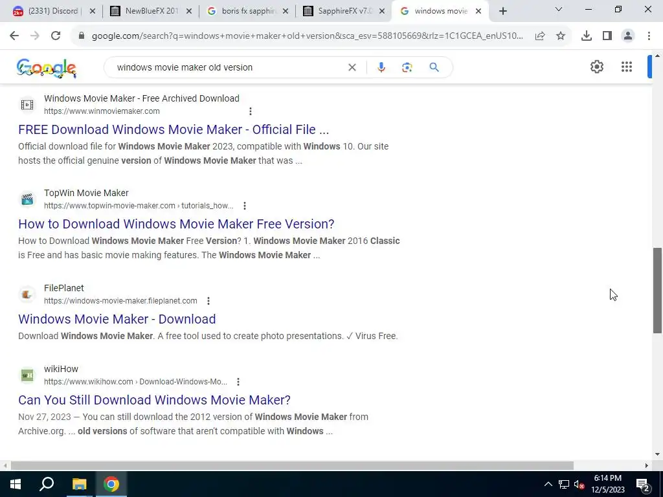Click the forward navigation arrow

[35, 36]
